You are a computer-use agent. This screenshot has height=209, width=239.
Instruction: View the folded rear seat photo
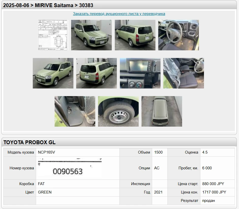pyautogui.click(x=75, y=111)
